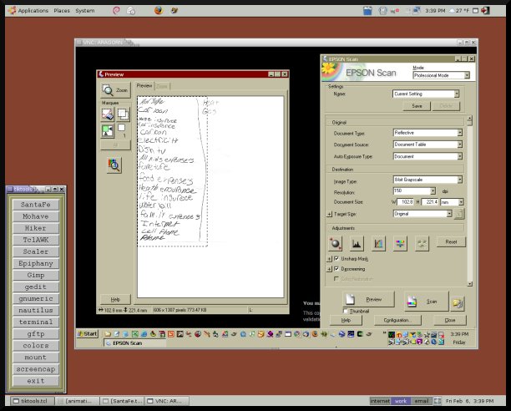Viewport: 511px width, 411px height.
Task: Click the Zoom magnifier button in Preview
Action: 115,90
